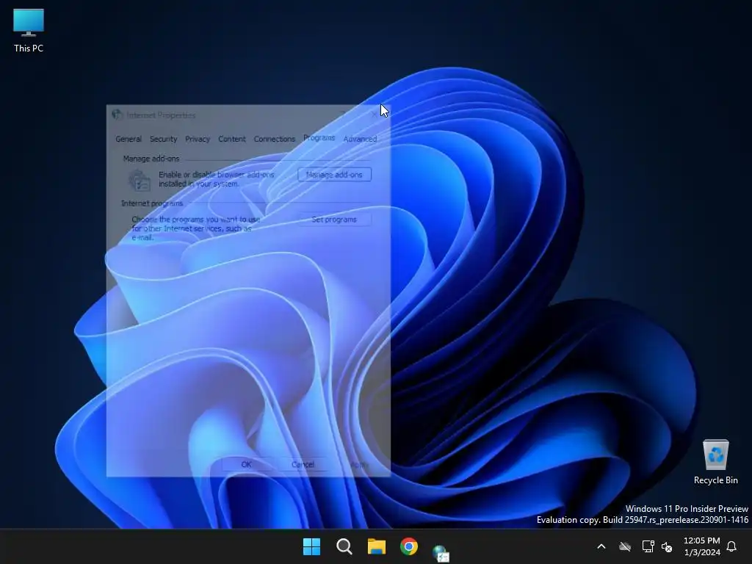Viewport: 752px width, 564px height.
Task: Show hidden system tray icons
Action: [x=601, y=546]
